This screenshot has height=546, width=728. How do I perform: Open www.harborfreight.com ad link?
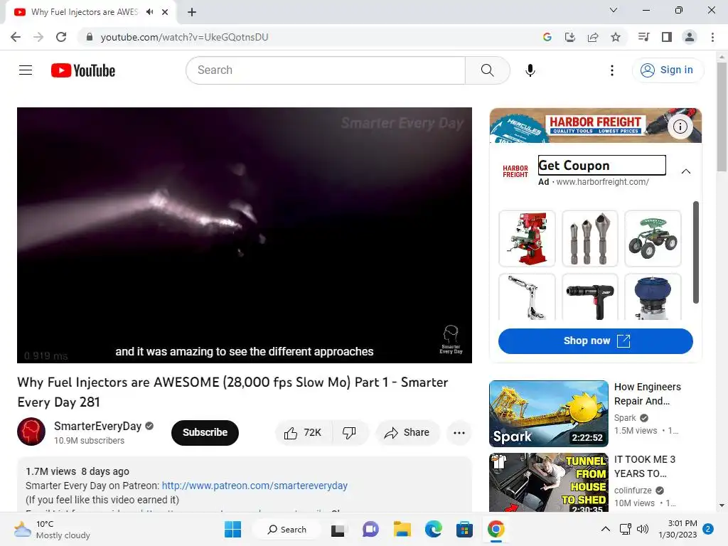[602, 182]
